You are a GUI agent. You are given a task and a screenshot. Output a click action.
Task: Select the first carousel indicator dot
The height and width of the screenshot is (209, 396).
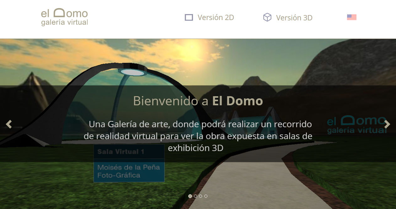(190, 196)
